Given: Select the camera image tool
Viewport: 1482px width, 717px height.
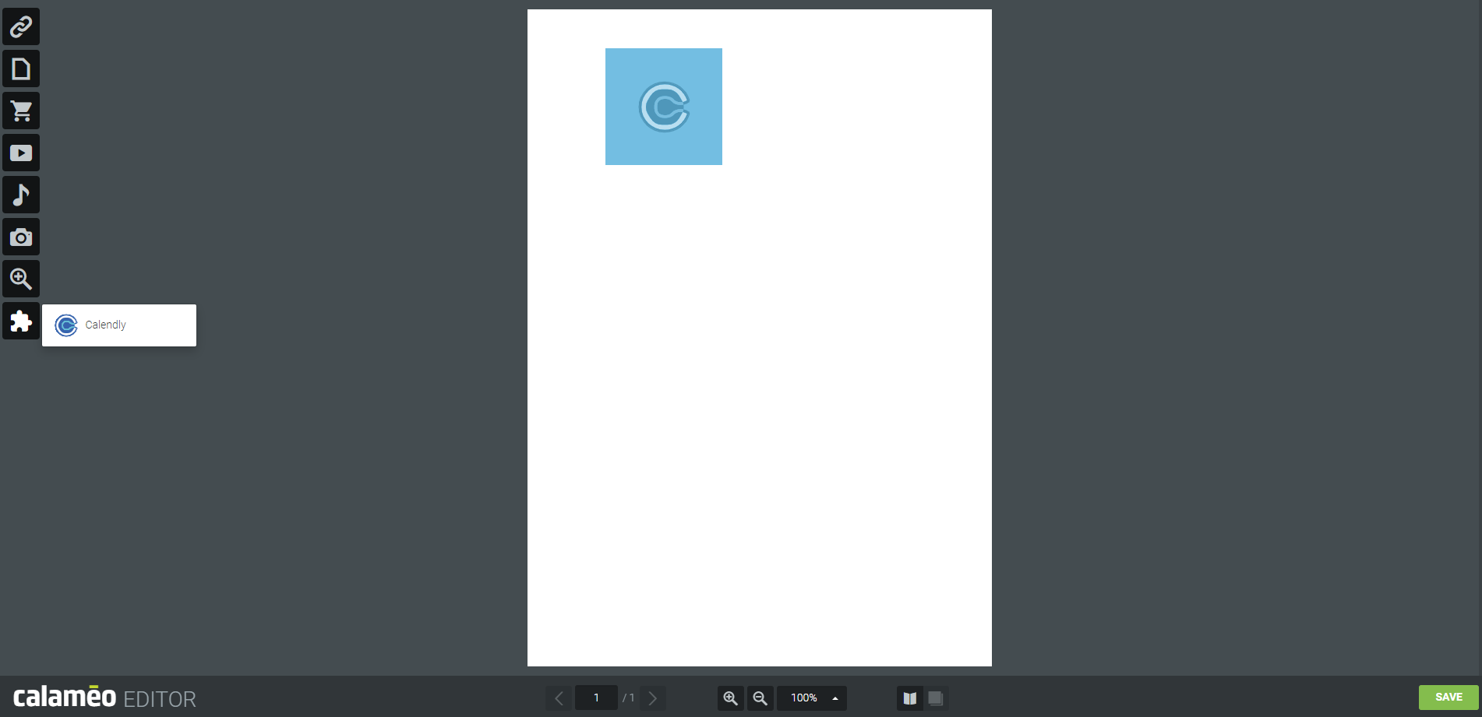Looking at the screenshot, I should tap(21, 237).
